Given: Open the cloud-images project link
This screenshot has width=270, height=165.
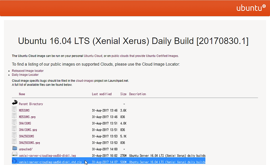Looking at the screenshot, I should coord(84,81).
